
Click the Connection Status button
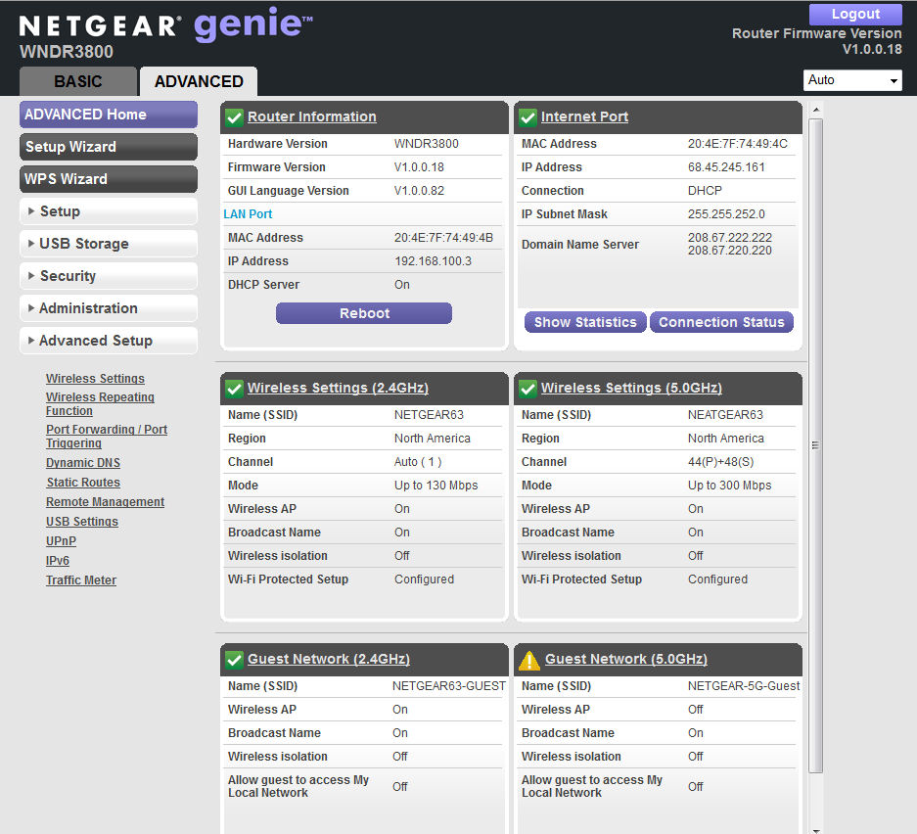click(721, 322)
